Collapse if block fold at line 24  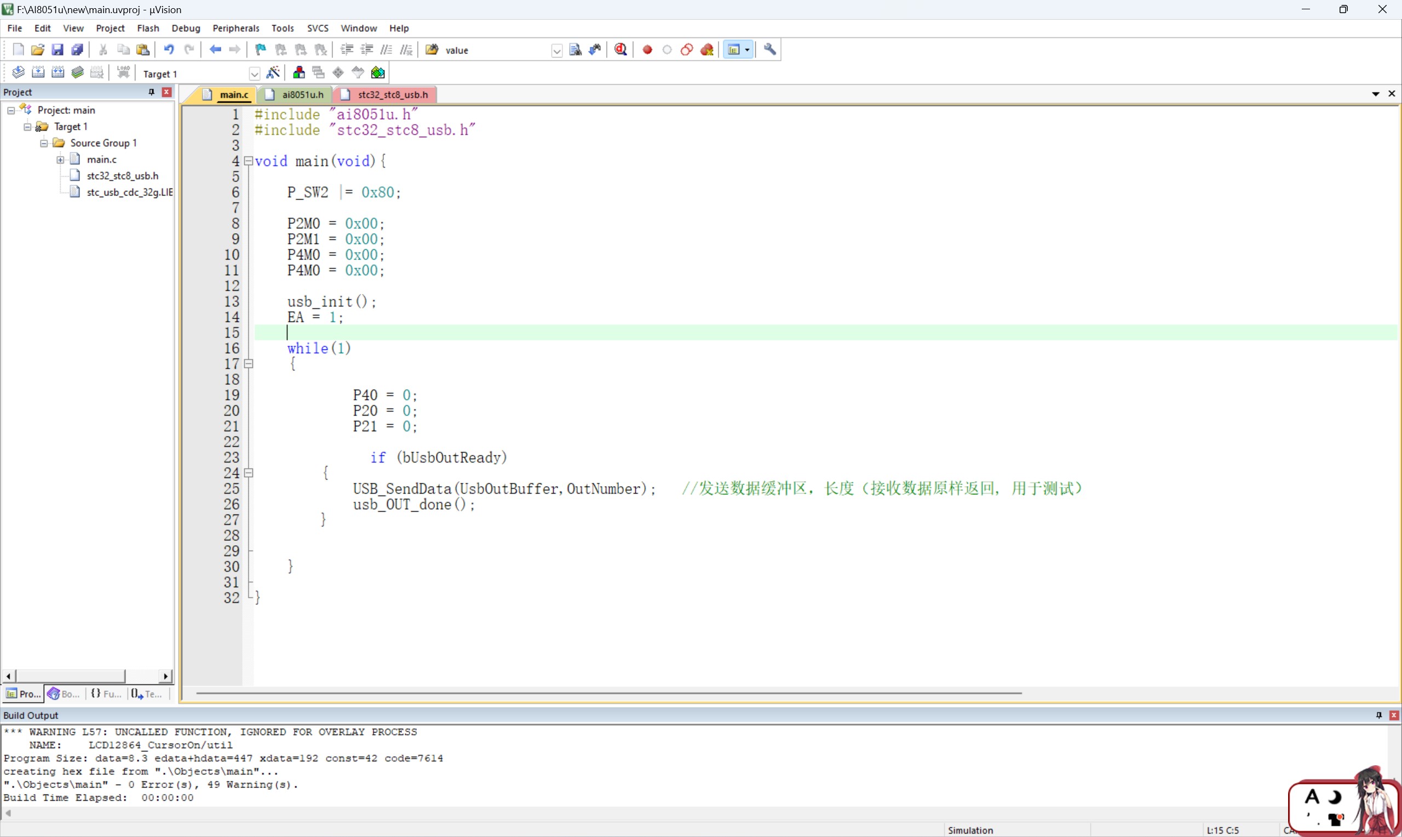tap(248, 473)
